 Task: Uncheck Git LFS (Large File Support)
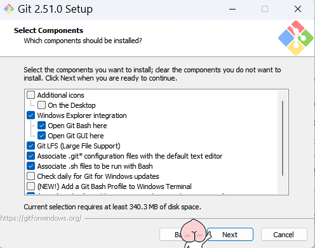(30, 146)
